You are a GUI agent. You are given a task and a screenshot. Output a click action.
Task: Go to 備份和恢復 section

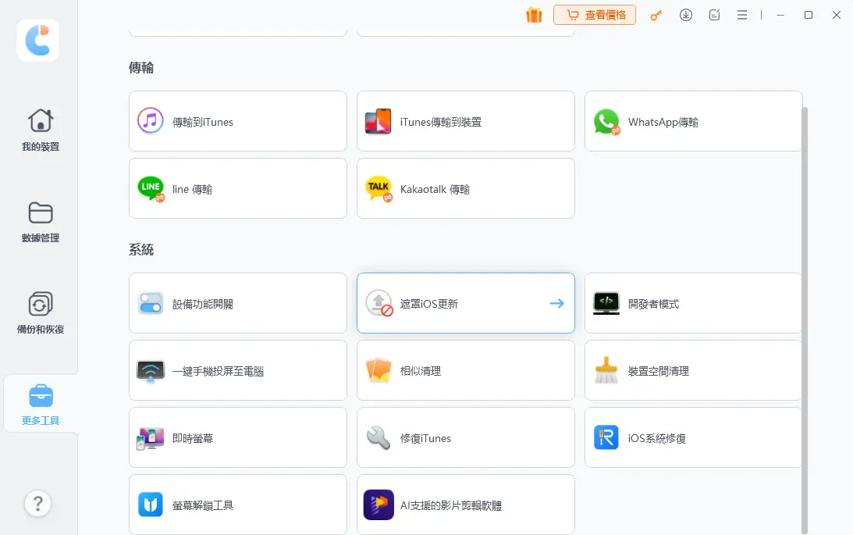coord(41,313)
